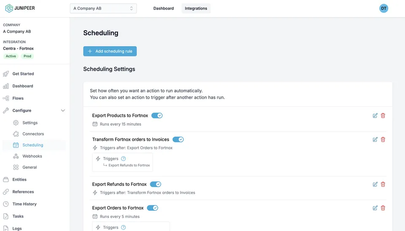Edit the Export Products to Fortnox rule

click(375, 115)
